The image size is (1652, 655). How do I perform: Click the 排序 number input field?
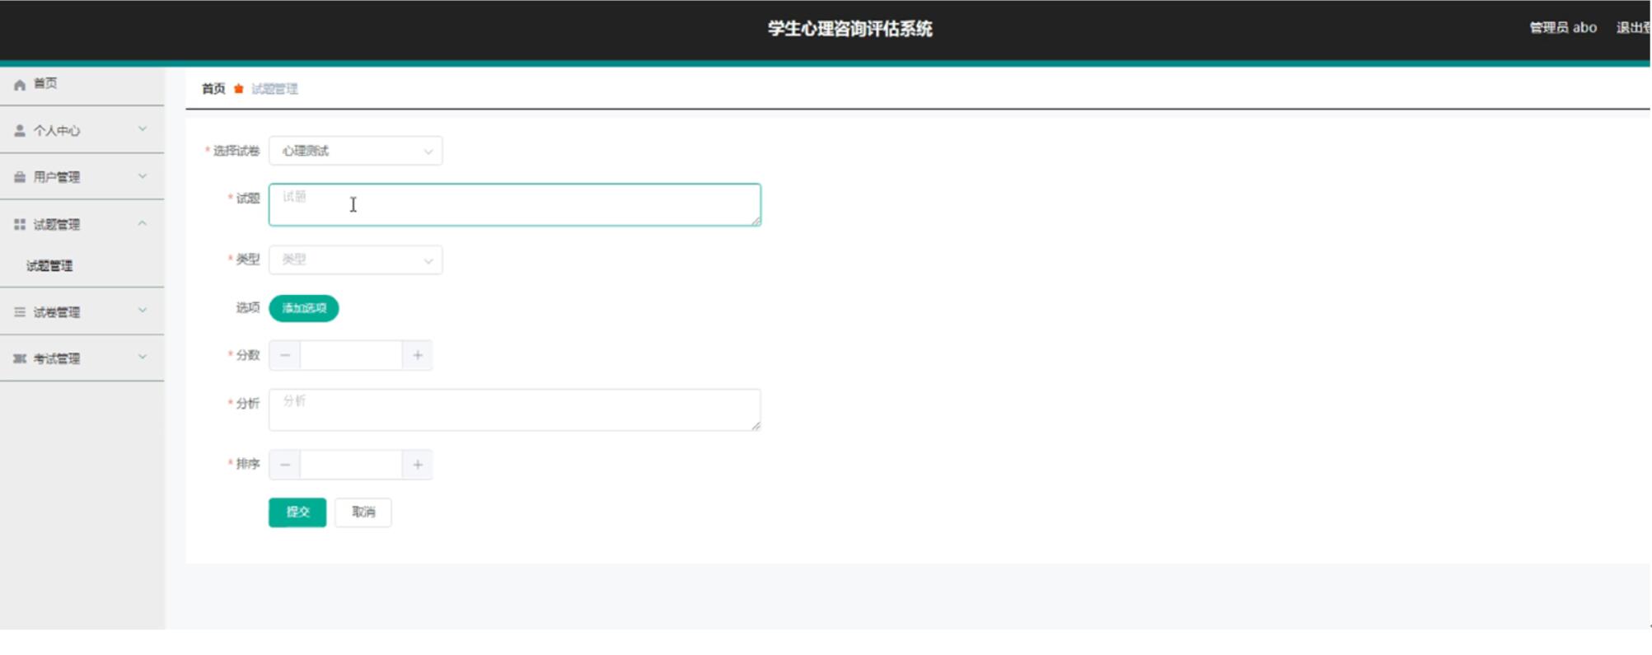coord(351,466)
